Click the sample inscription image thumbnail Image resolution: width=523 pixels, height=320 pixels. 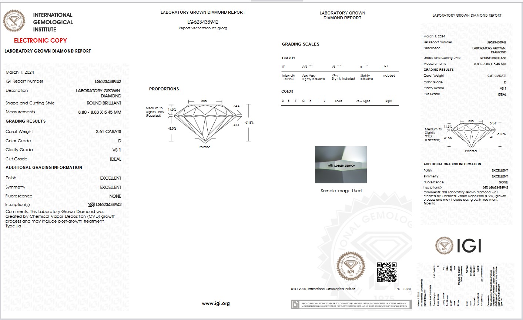tap(341, 165)
